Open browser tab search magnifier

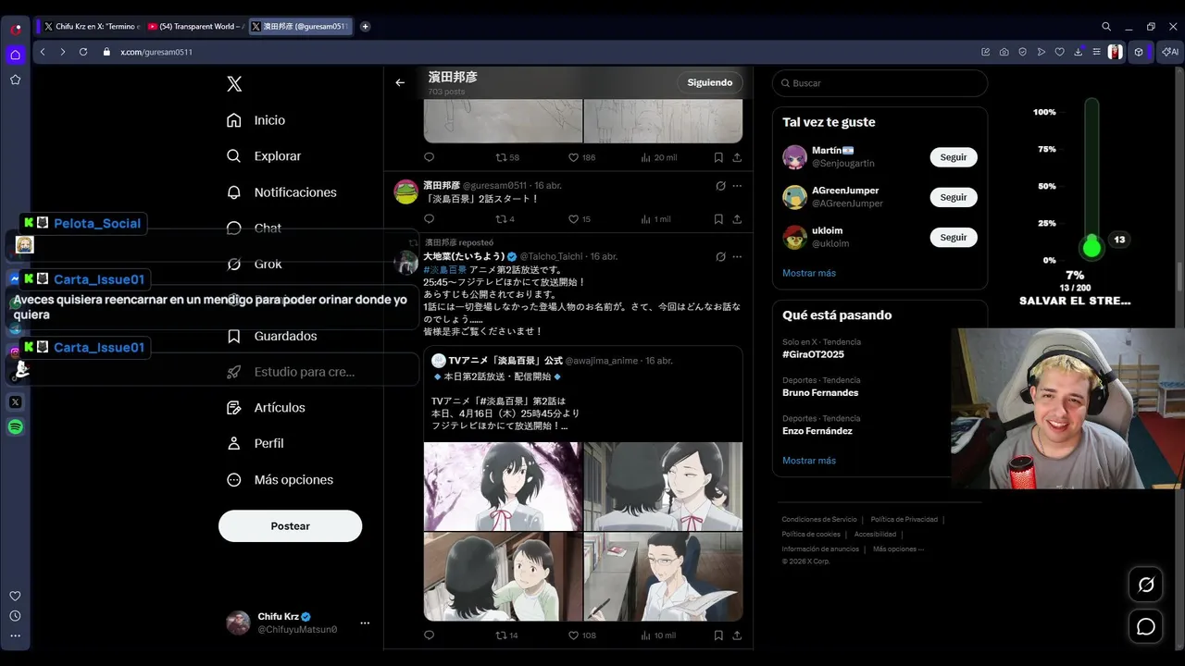(1106, 27)
